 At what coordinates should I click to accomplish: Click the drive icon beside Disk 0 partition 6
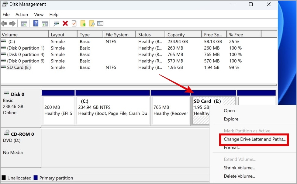coord(3,61)
